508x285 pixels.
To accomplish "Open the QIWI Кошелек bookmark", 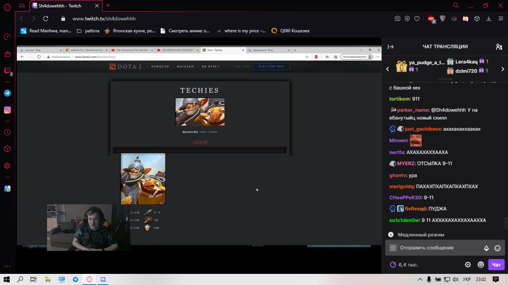I will (x=291, y=31).
